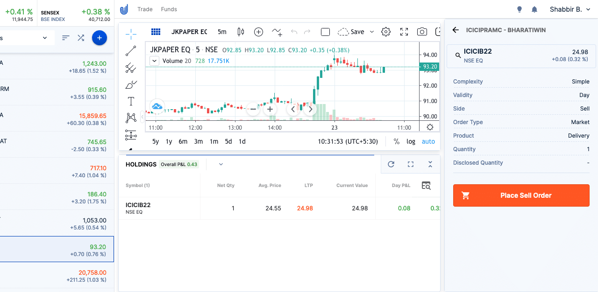Select the crosshair cursor tool

(131, 34)
